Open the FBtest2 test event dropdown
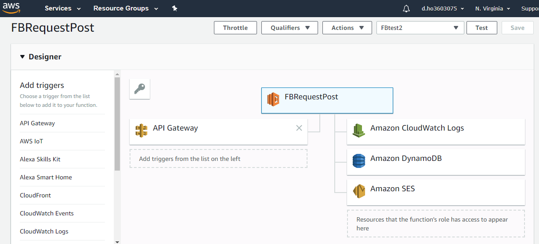This screenshot has height=244, width=539. tap(420, 28)
